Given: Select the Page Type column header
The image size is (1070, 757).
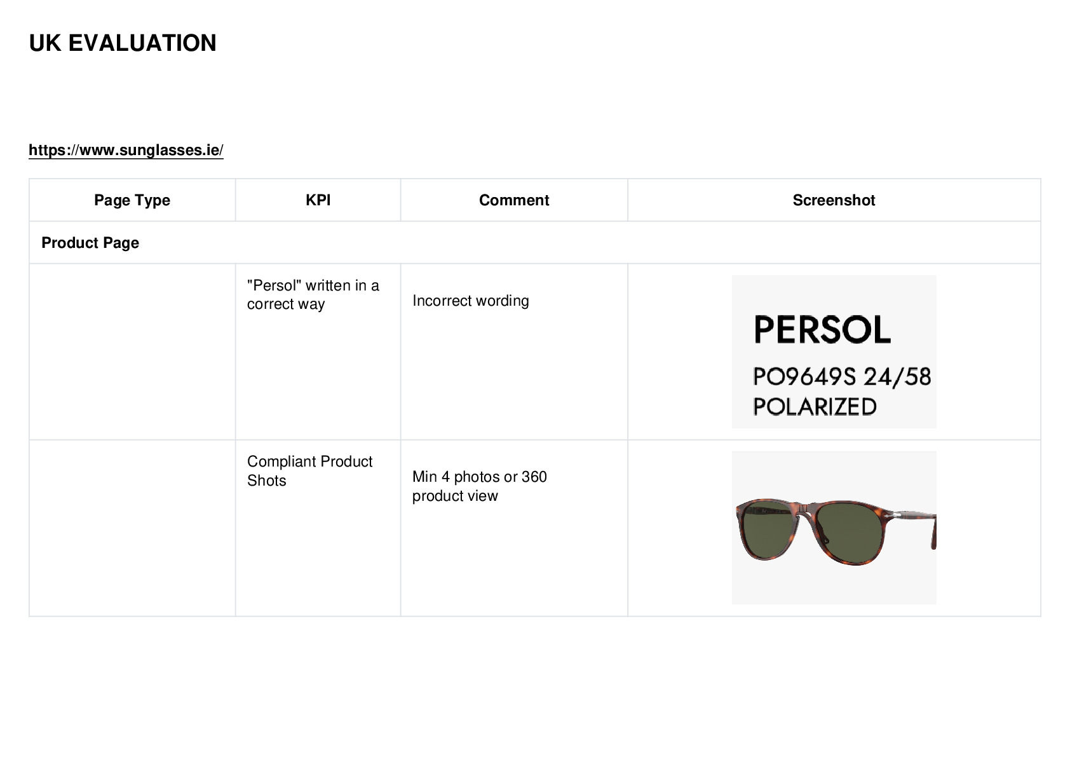Looking at the screenshot, I should click(x=132, y=200).
